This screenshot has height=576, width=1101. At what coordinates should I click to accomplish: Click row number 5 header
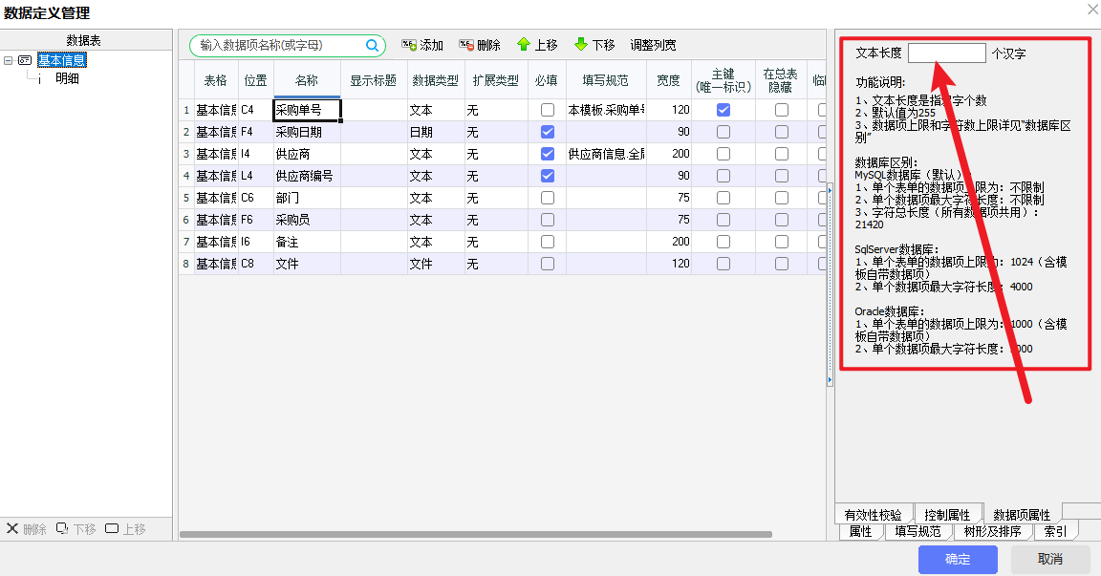pos(186,198)
